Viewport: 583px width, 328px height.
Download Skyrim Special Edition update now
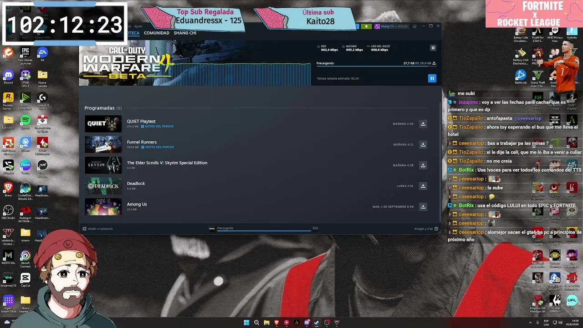tap(423, 165)
